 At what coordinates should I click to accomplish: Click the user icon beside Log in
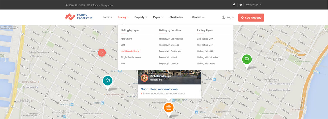(224, 17)
